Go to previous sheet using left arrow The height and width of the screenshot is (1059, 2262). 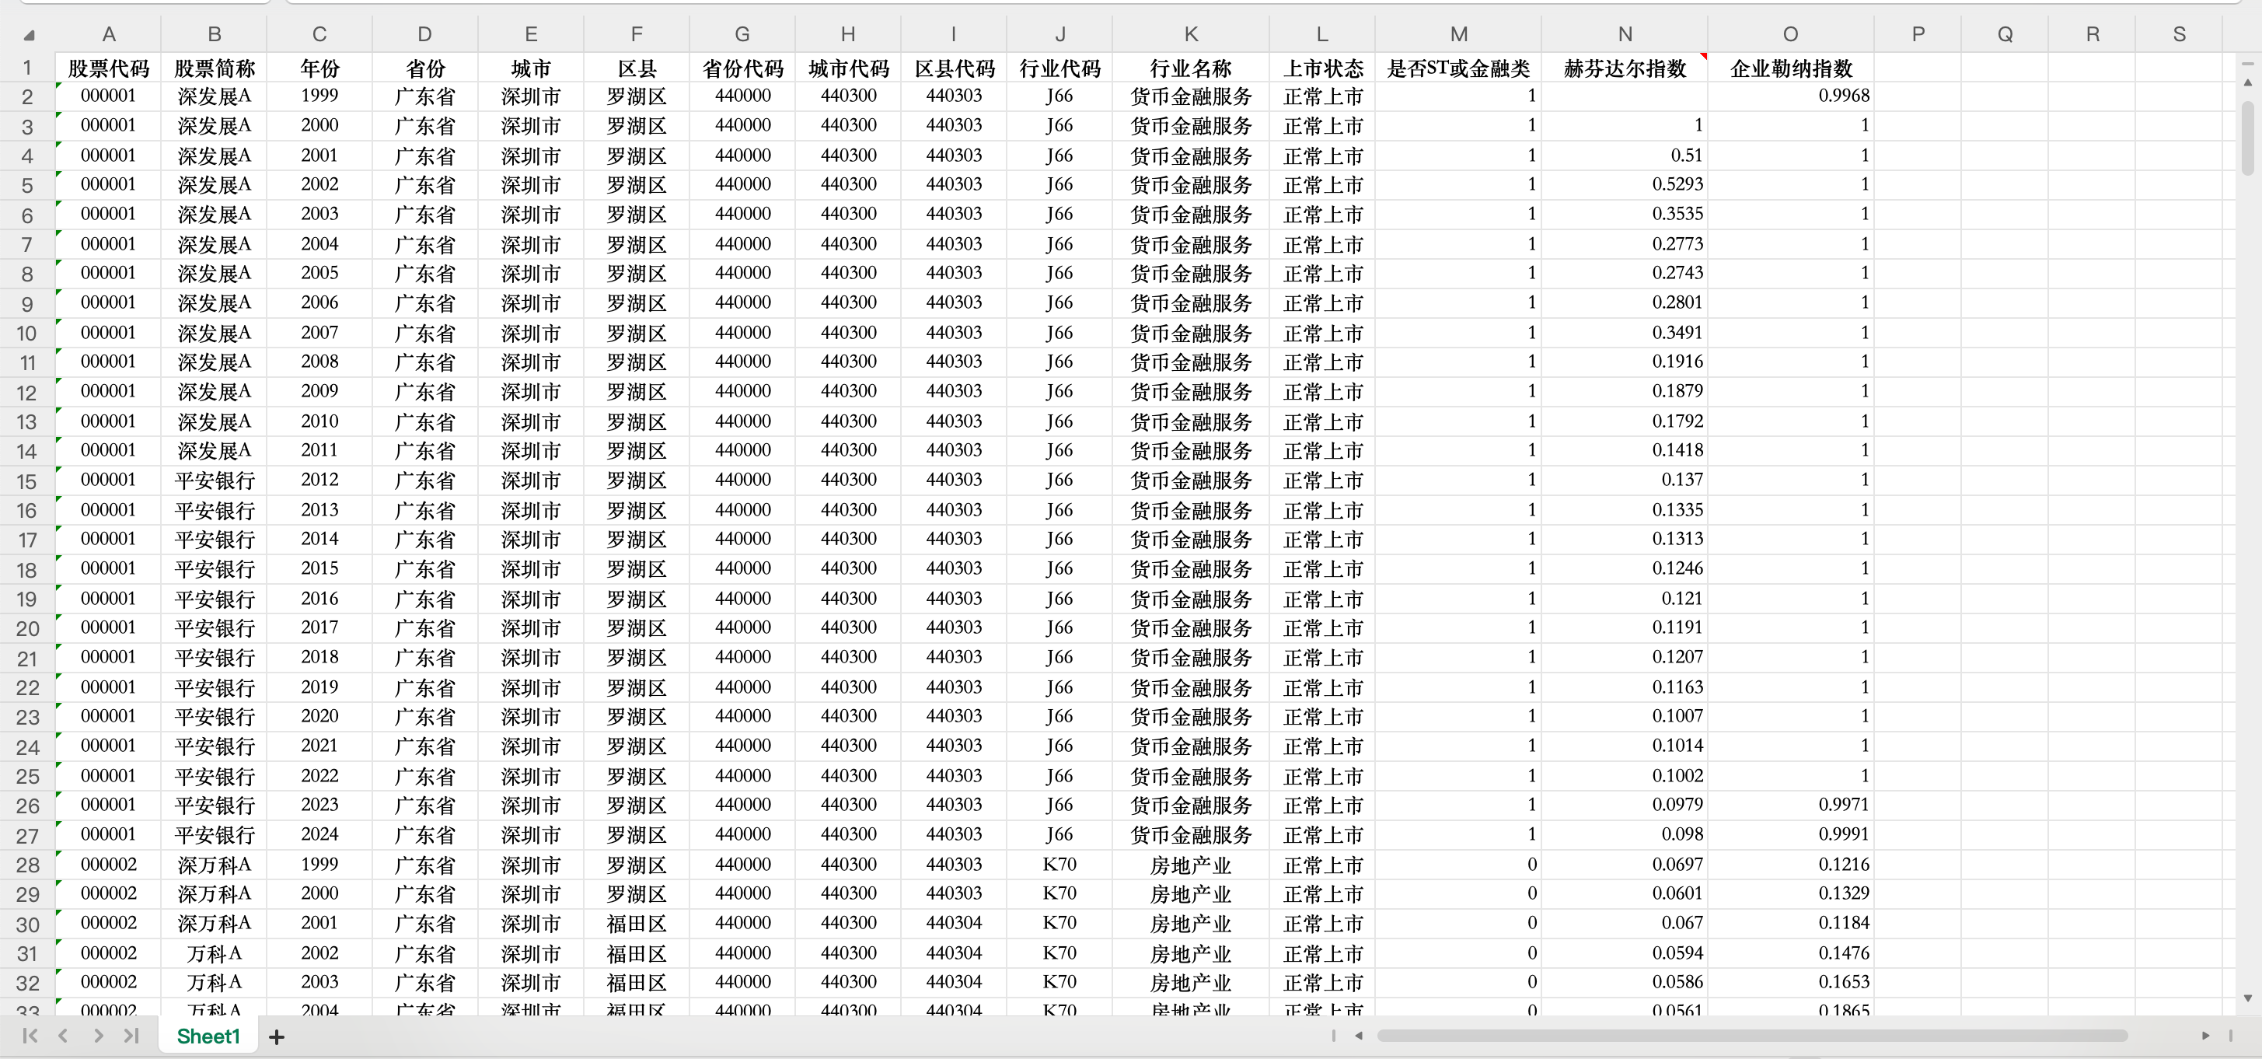click(x=63, y=1036)
